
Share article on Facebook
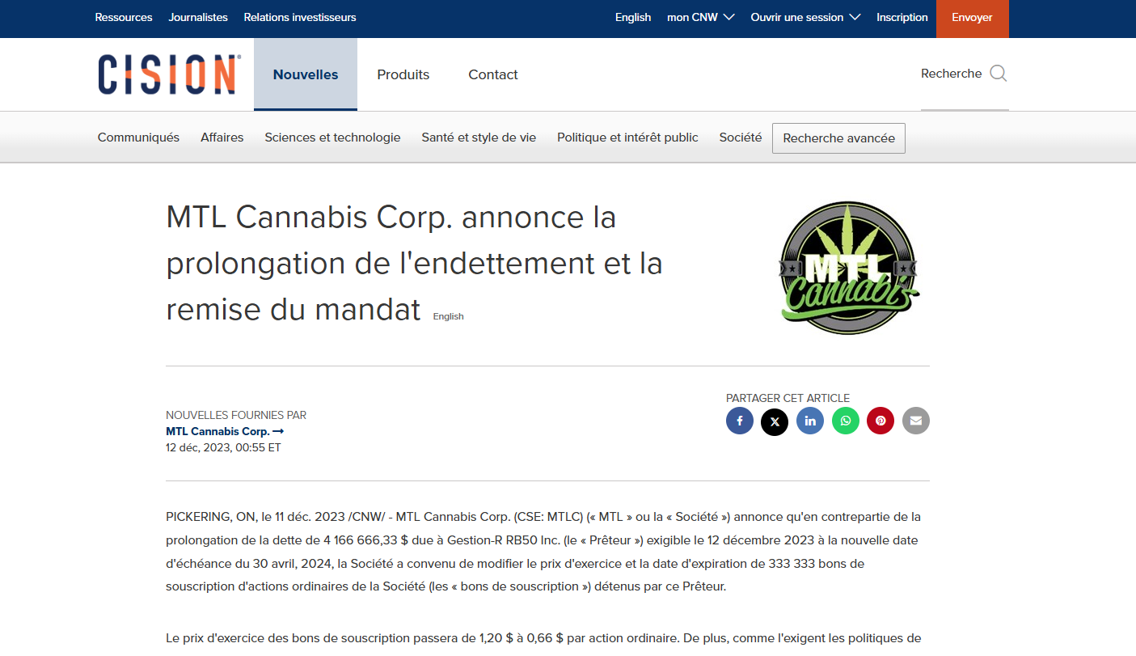[740, 421]
